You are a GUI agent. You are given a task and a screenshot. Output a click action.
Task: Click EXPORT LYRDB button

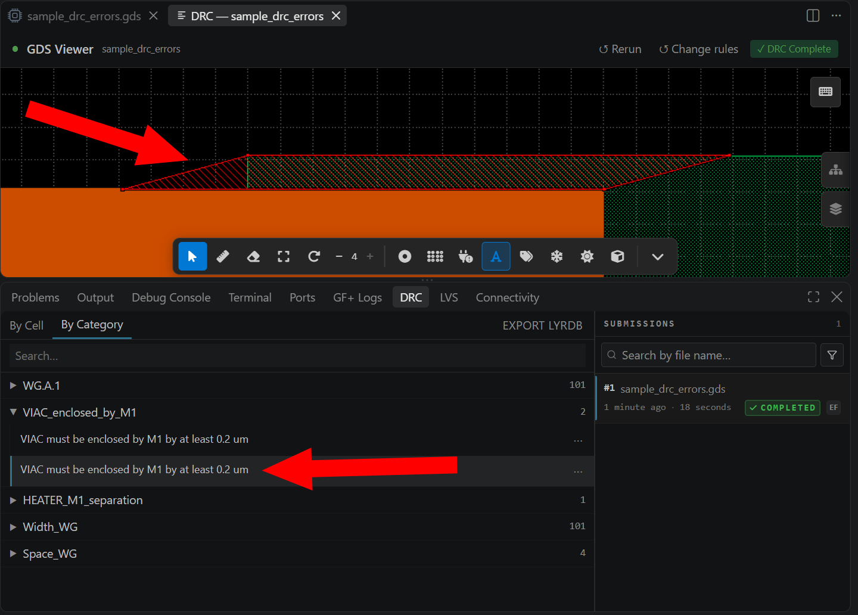coord(542,325)
